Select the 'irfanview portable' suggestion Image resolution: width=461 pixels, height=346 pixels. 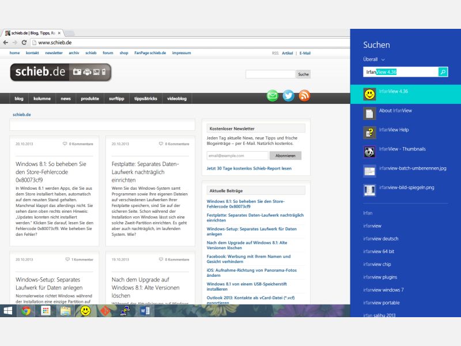(381, 303)
